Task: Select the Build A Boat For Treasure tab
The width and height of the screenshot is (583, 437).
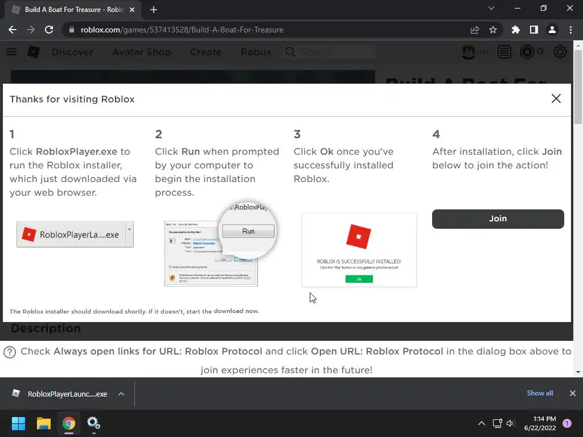Action: click(x=73, y=10)
